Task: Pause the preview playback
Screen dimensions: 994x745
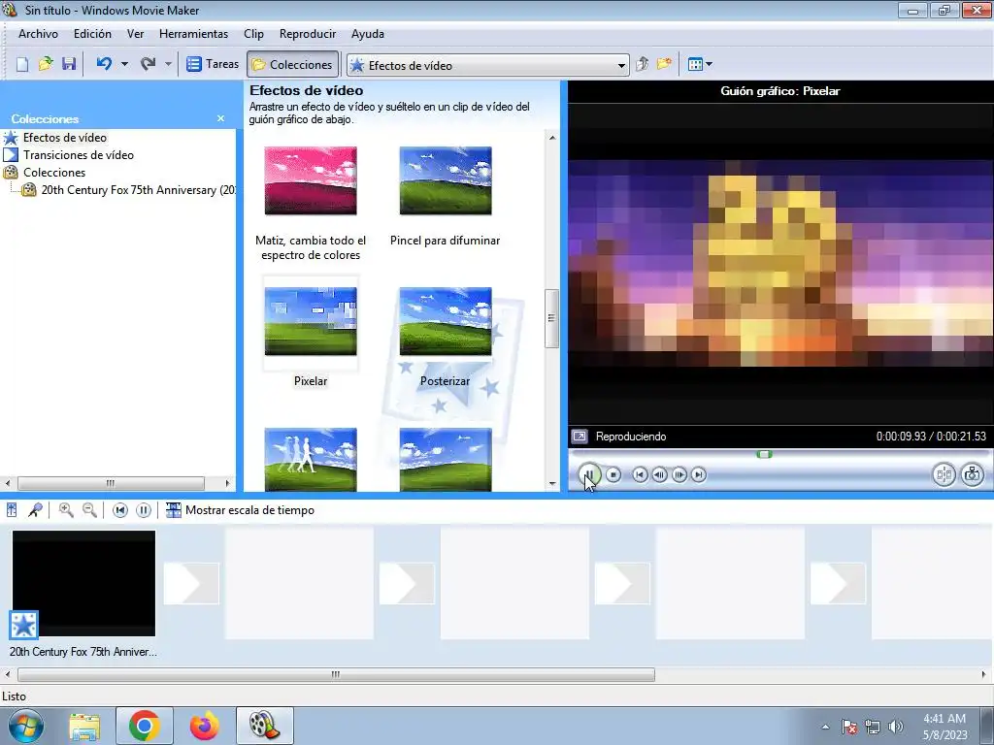Action: [589, 474]
